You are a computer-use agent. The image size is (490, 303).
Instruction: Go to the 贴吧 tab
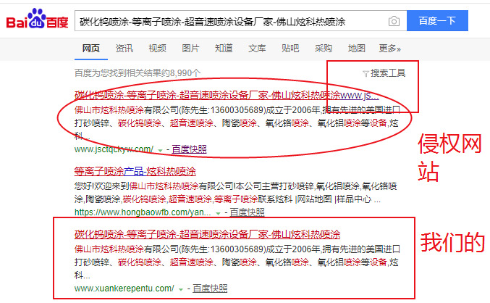coord(290,48)
